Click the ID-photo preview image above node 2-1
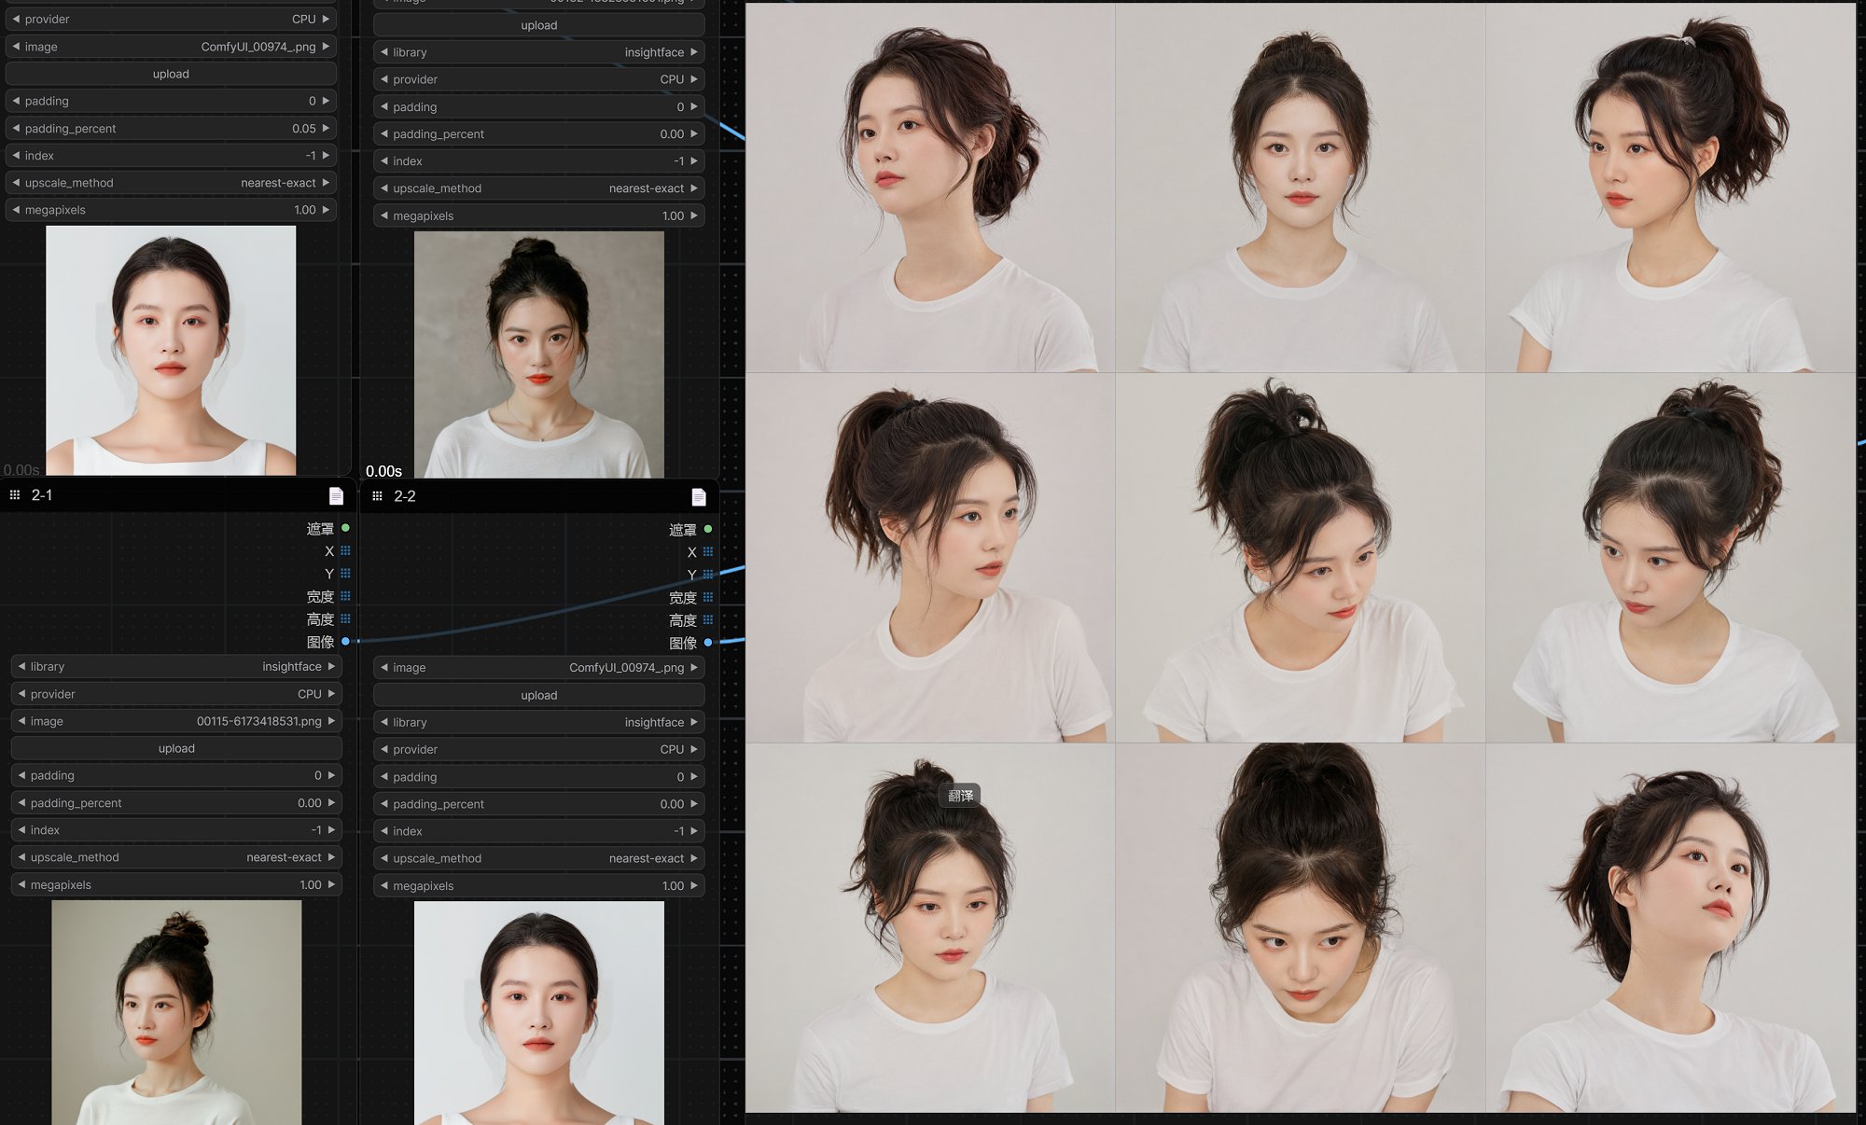The width and height of the screenshot is (1866, 1125). click(x=171, y=351)
